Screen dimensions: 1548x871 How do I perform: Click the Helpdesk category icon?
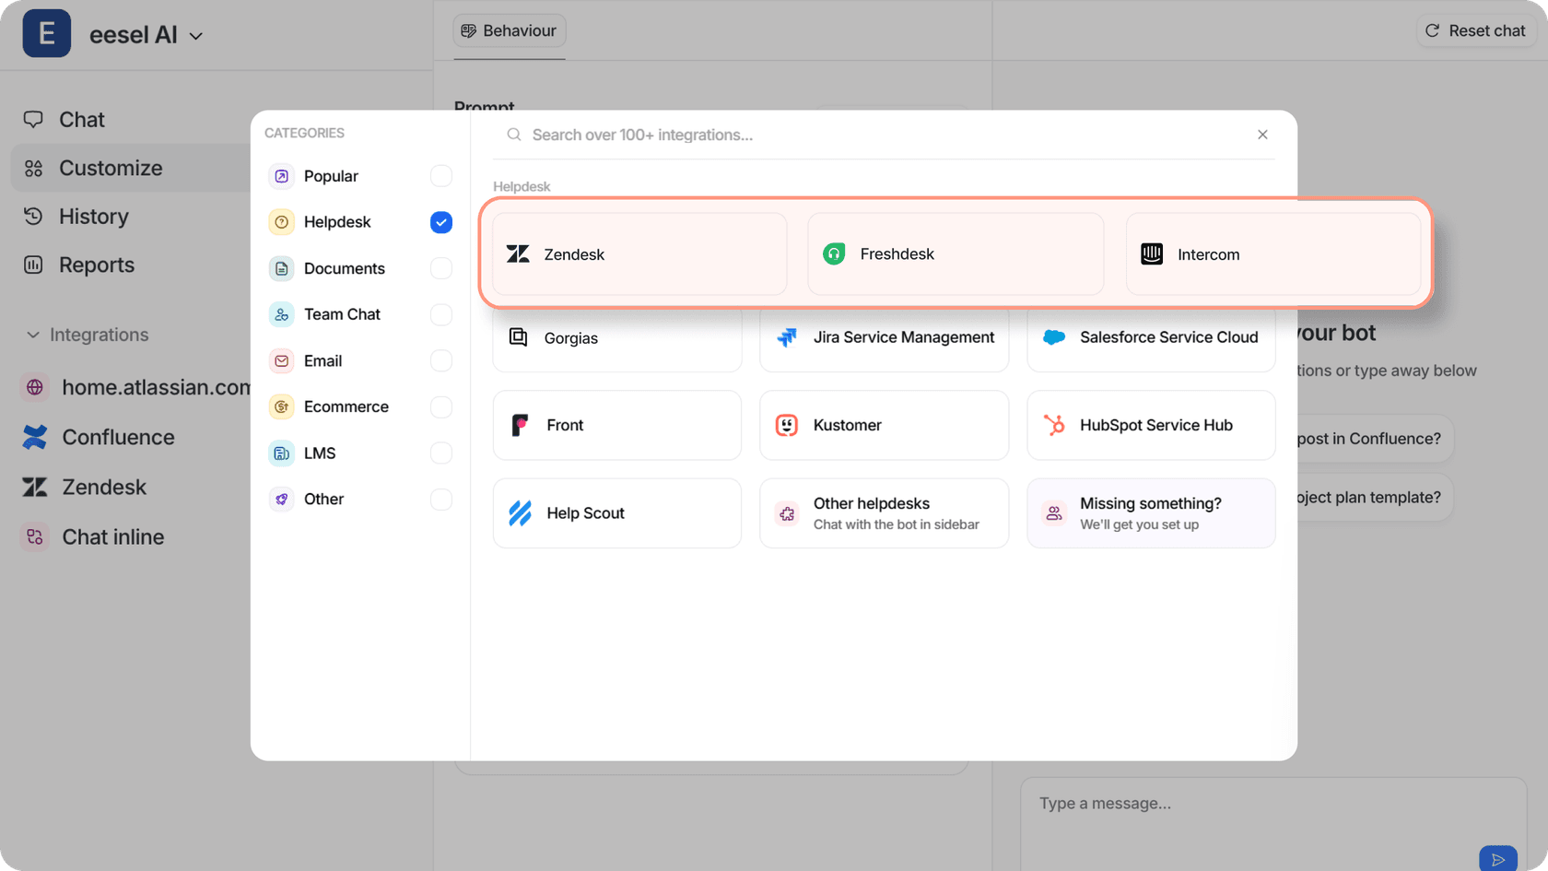282,222
